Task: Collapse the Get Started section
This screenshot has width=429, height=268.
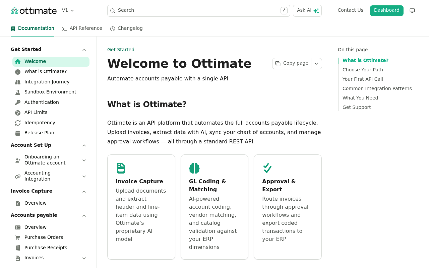Action: [84, 50]
